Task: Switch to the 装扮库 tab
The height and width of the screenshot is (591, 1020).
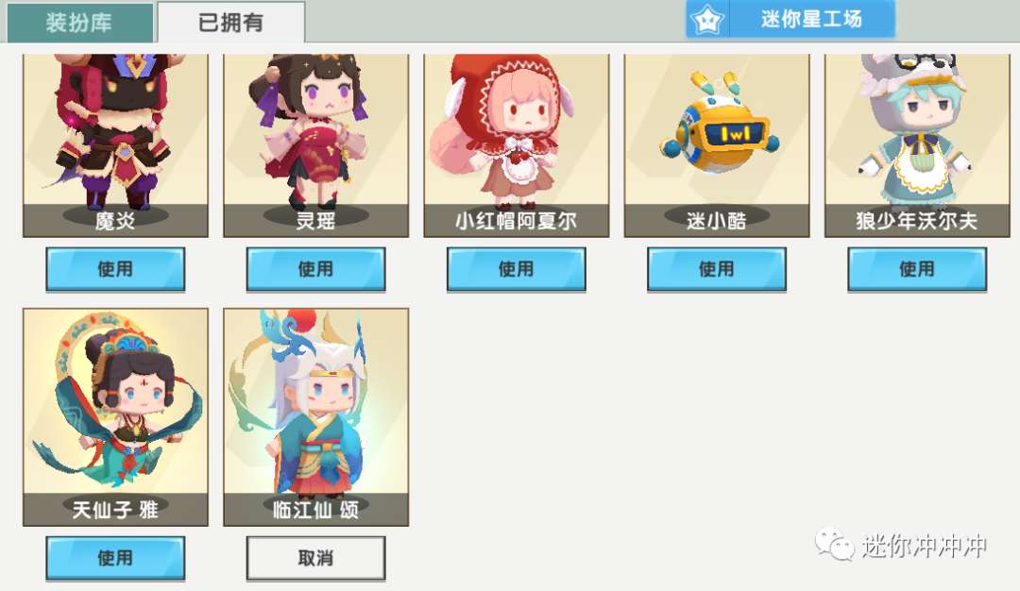Action: click(80, 22)
